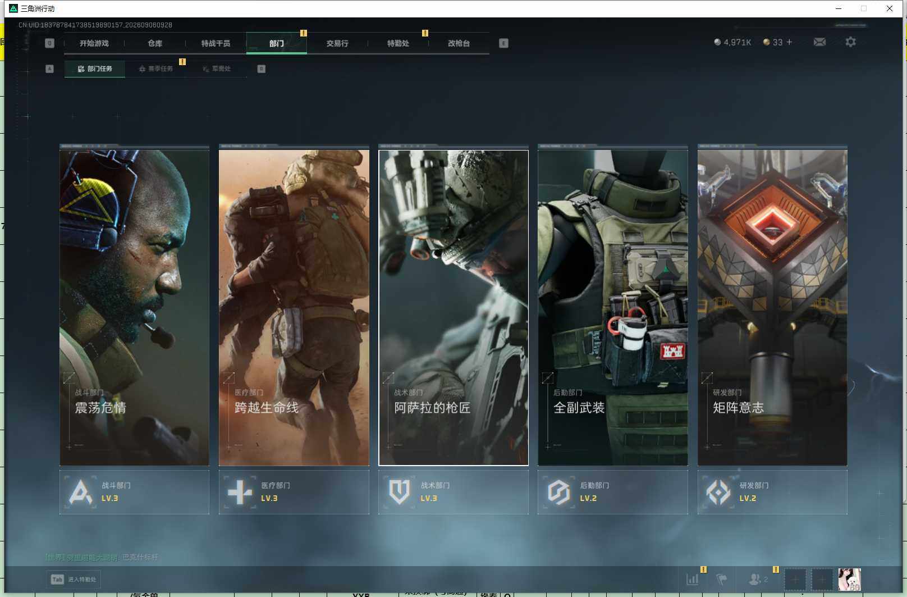This screenshot has width=907, height=597.
Task: Click the second empty squad slot plus
Action: tap(822, 580)
